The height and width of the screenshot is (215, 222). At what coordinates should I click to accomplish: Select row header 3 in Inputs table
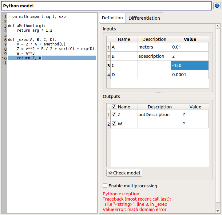click(108, 65)
